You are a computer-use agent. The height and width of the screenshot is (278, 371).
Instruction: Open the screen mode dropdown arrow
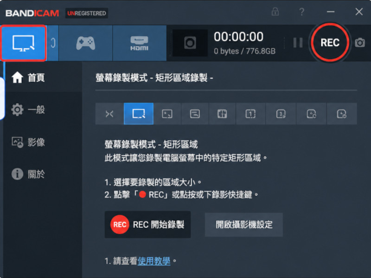[x=53, y=43]
